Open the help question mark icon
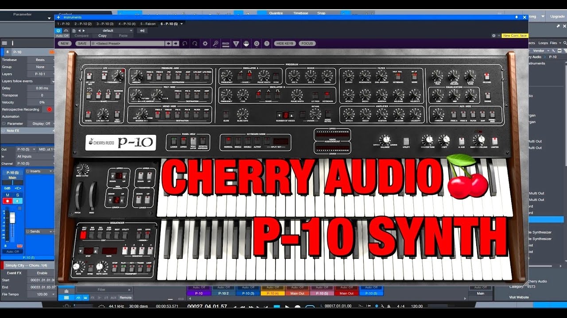This screenshot has height=318, width=567. [267, 43]
